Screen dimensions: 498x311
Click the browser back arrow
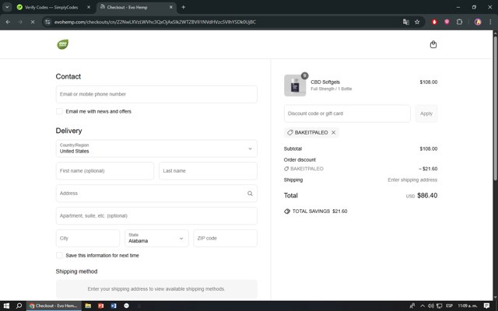click(x=8, y=22)
